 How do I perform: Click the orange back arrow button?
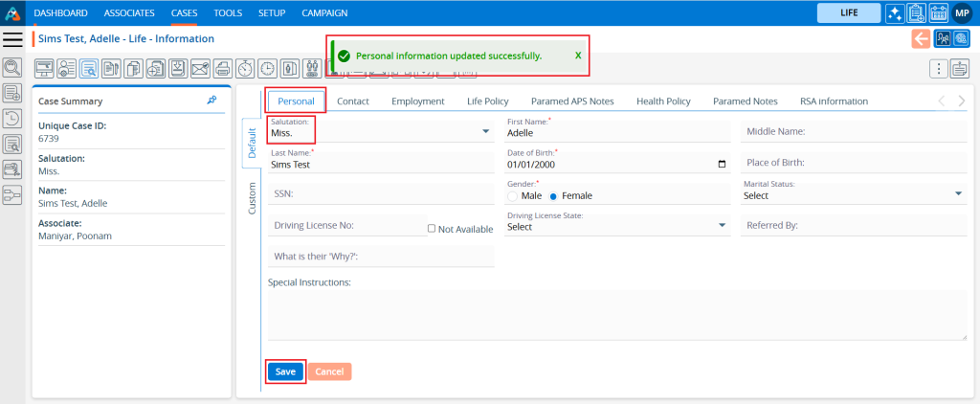pyautogui.click(x=921, y=39)
